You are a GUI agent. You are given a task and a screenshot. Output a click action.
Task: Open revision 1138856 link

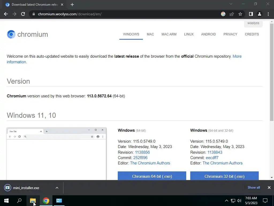pos(142,152)
